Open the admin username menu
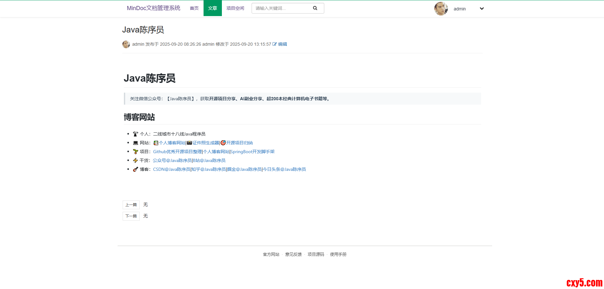 (460, 9)
